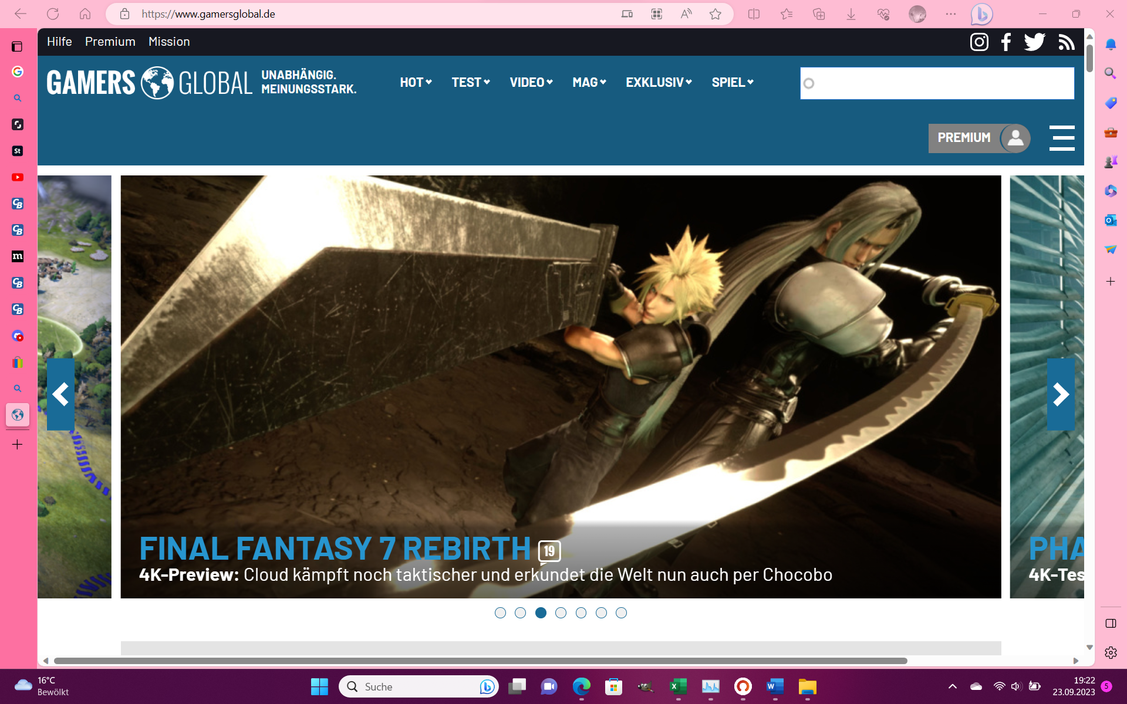Toggle split screen in the browser toolbar
The image size is (1127, 704).
(x=754, y=14)
